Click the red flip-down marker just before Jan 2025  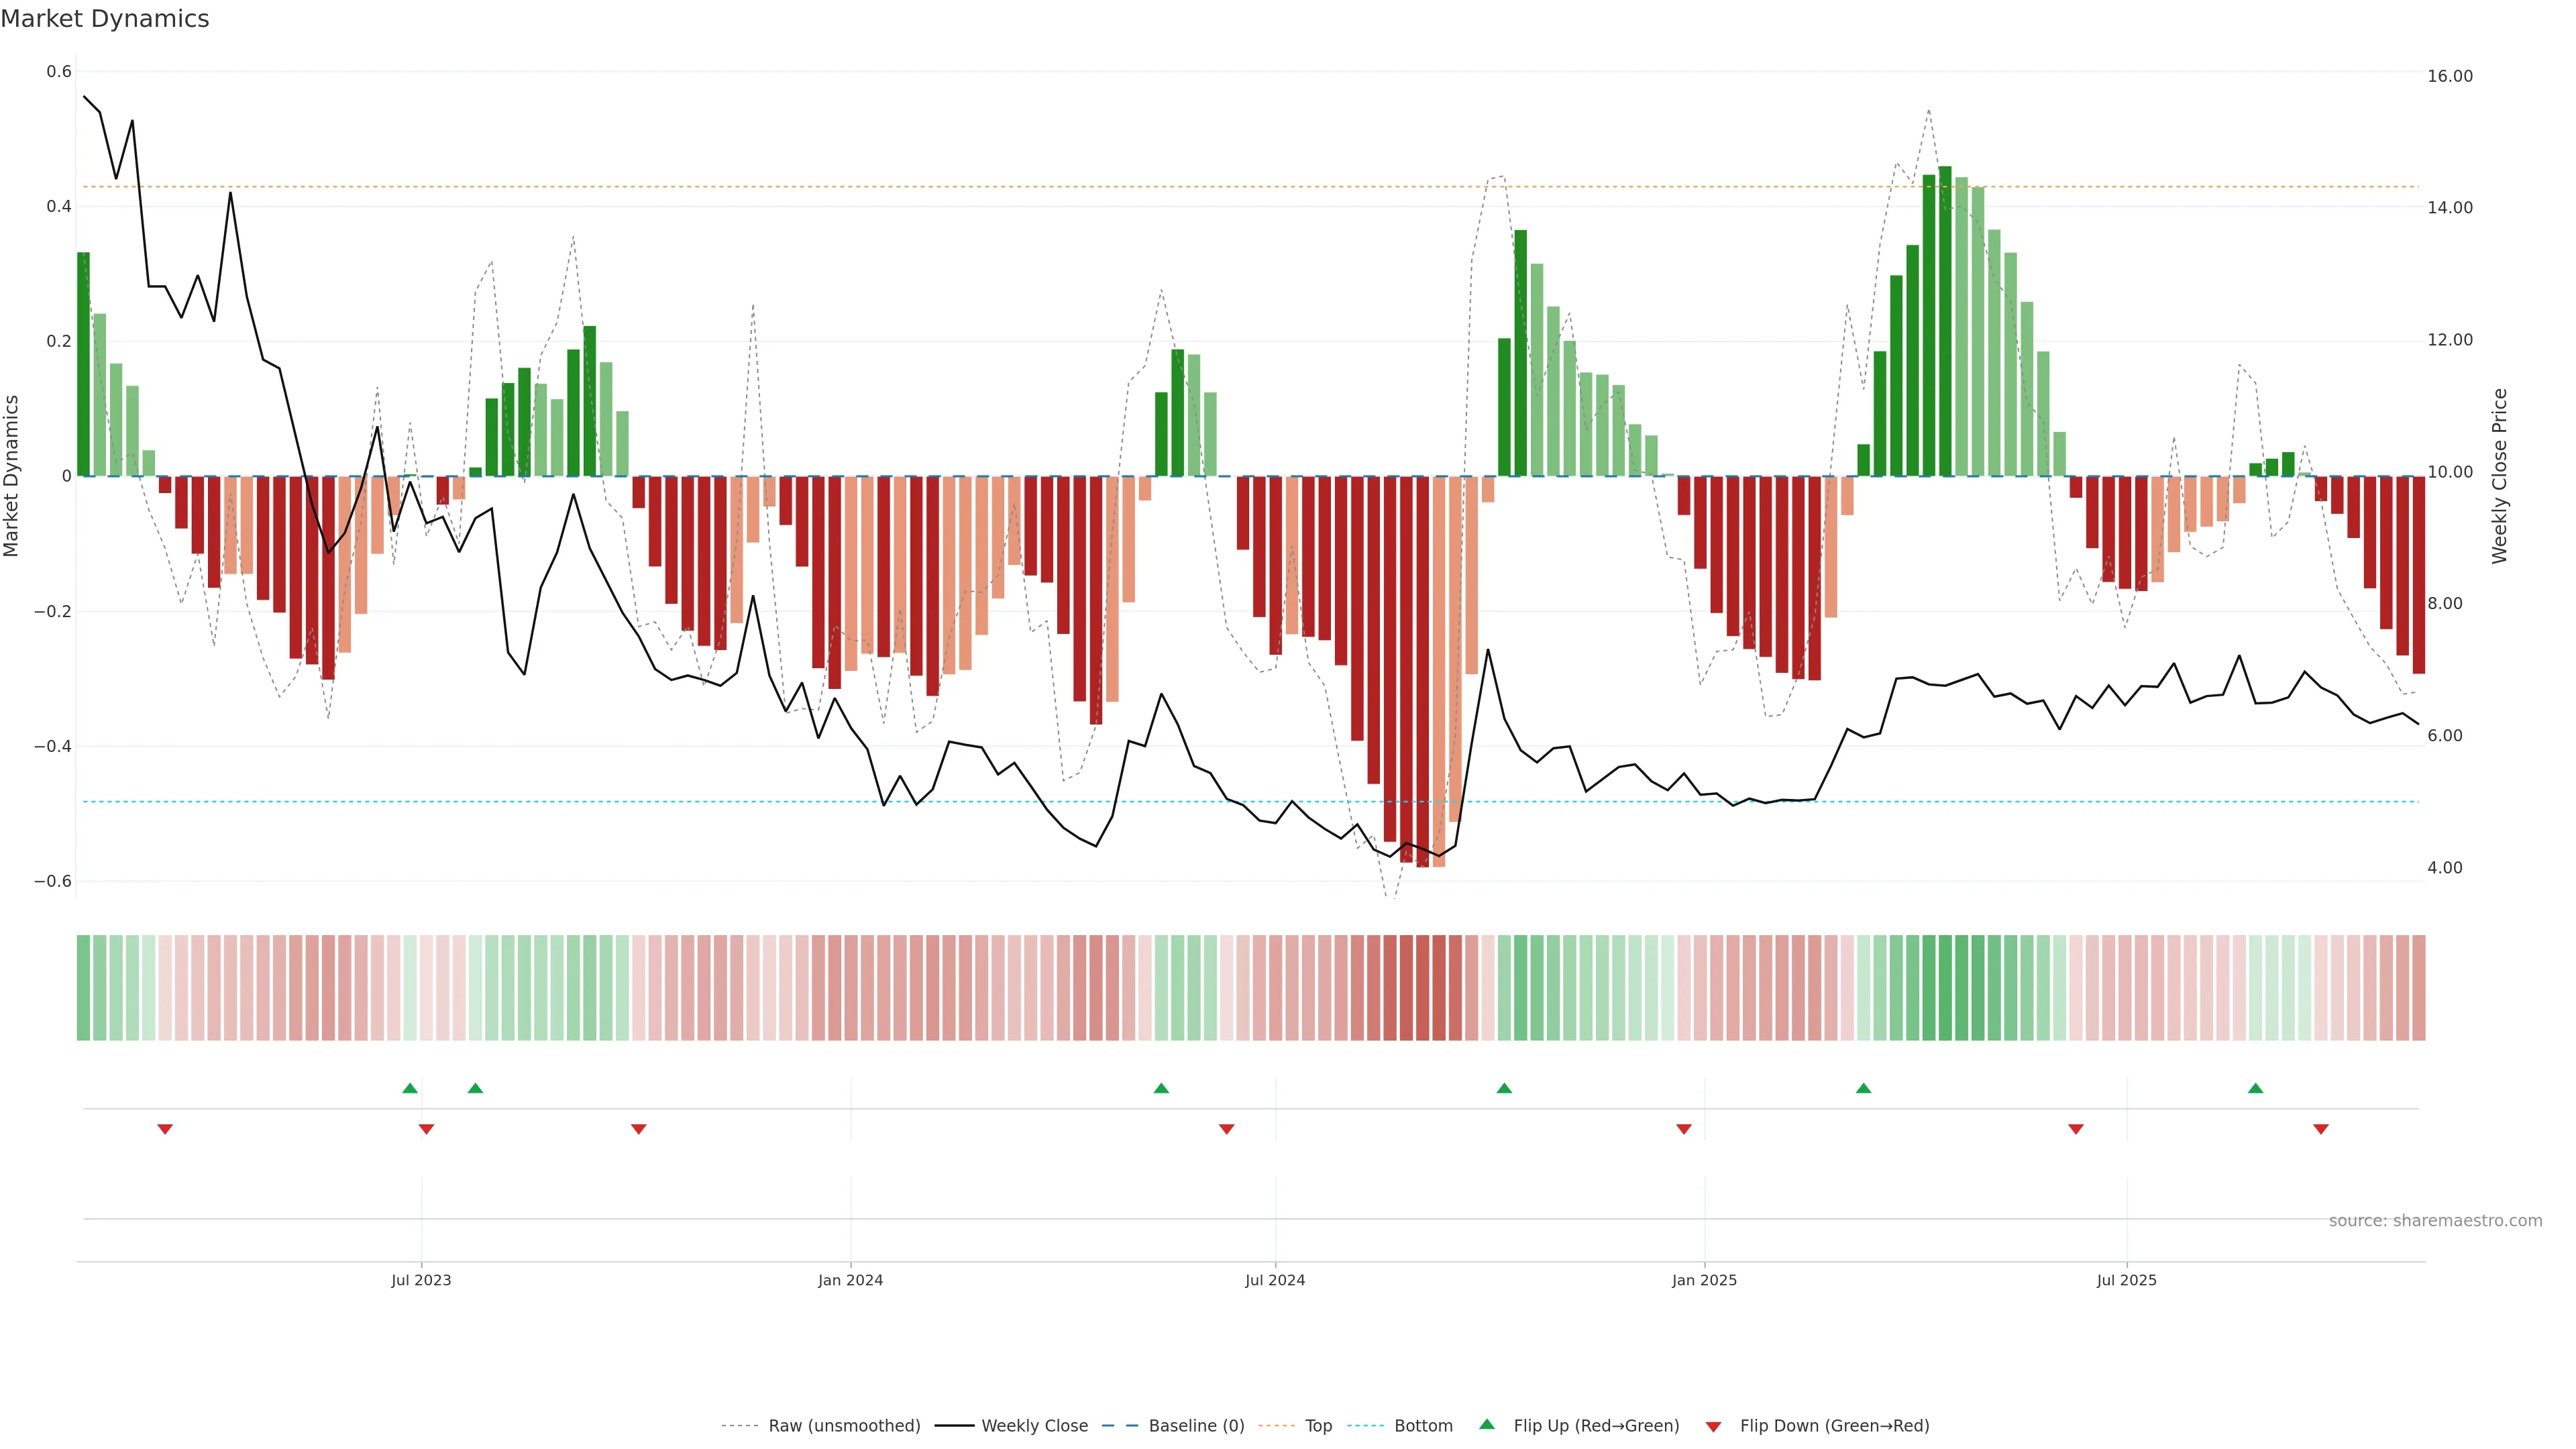[x=1684, y=1129]
